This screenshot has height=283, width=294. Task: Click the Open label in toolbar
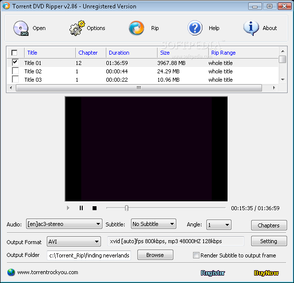pos(39,28)
